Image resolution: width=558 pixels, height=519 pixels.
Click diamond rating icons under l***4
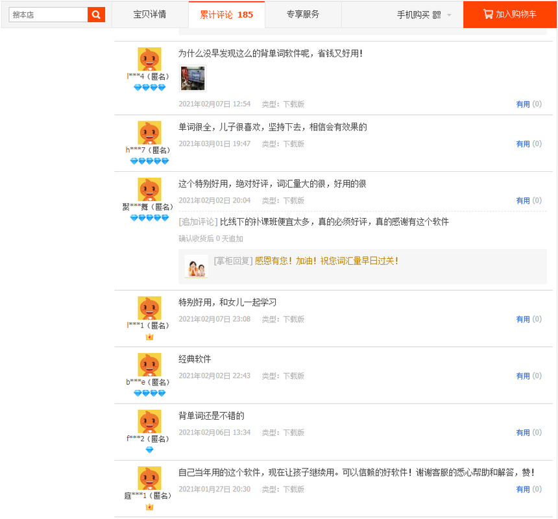point(149,87)
